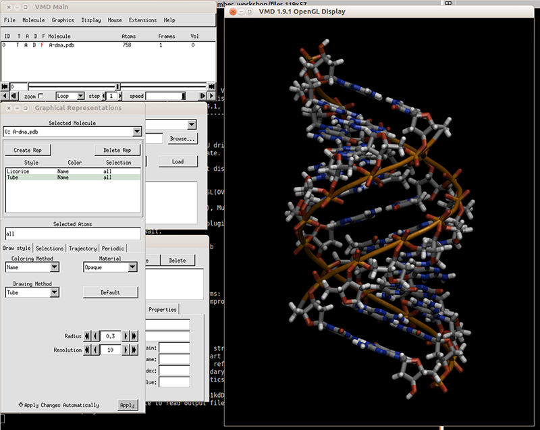Decrease Resolution by the large step arrow

tap(87, 350)
